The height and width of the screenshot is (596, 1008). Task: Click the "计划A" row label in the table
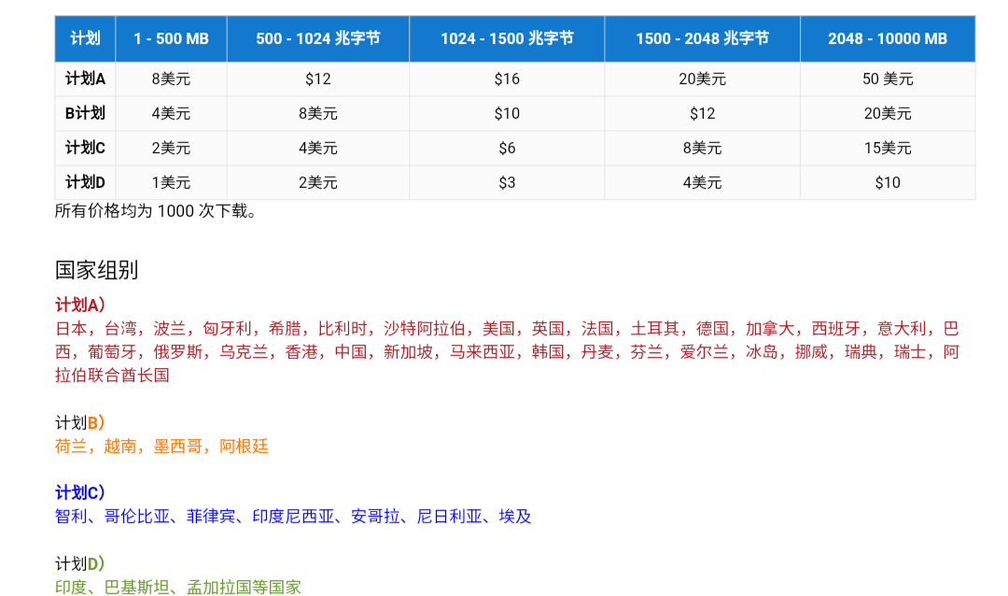coord(85,79)
